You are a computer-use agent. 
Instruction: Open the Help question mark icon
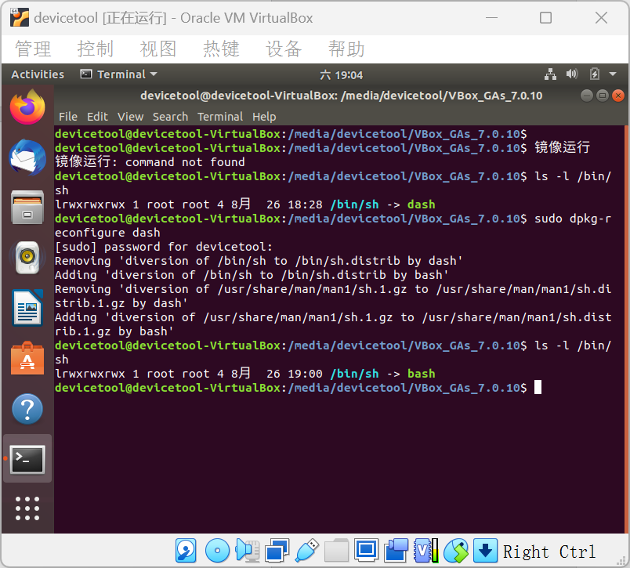click(27, 409)
